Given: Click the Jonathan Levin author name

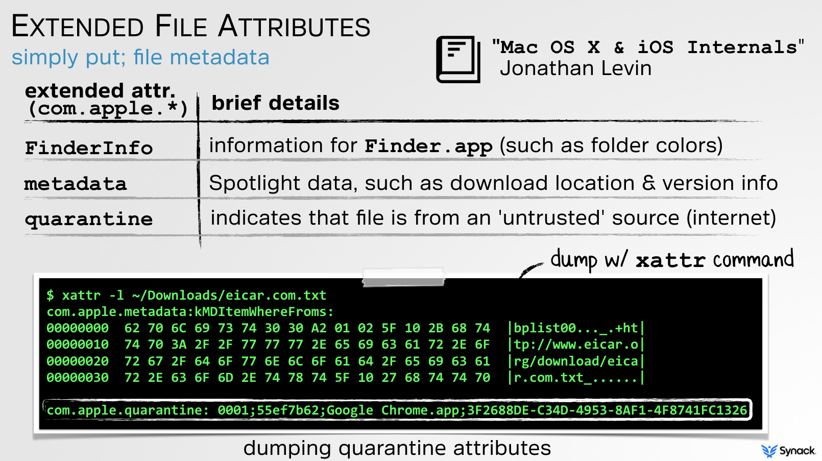Looking at the screenshot, I should 576,68.
